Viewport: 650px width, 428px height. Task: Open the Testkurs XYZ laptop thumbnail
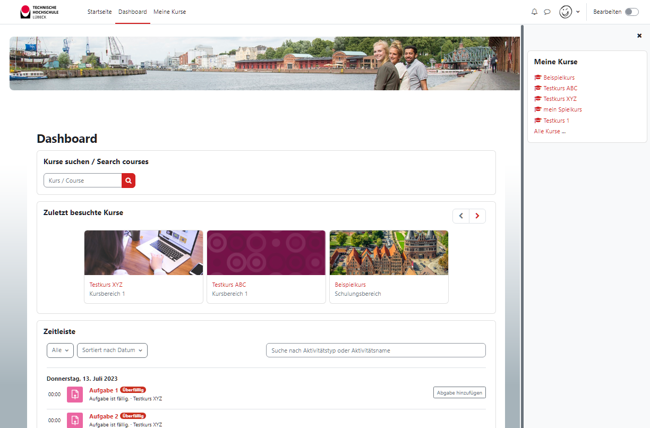coord(143,253)
